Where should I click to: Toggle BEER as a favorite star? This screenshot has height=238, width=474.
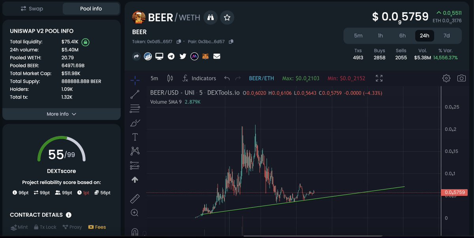(227, 17)
